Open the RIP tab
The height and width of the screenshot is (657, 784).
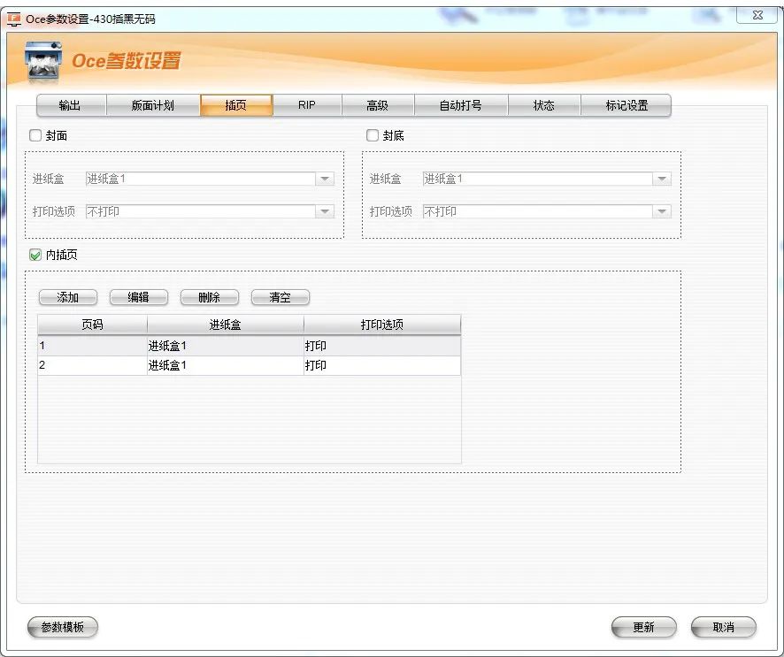[x=307, y=105]
